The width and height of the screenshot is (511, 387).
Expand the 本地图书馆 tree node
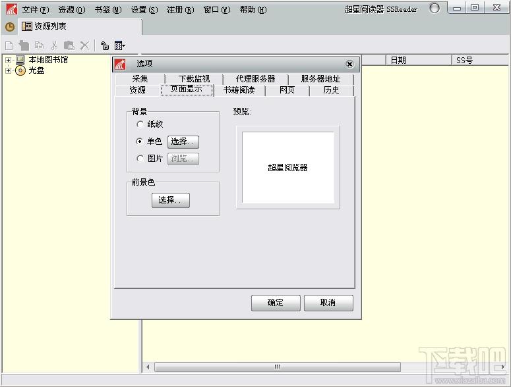(x=8, y=60)
